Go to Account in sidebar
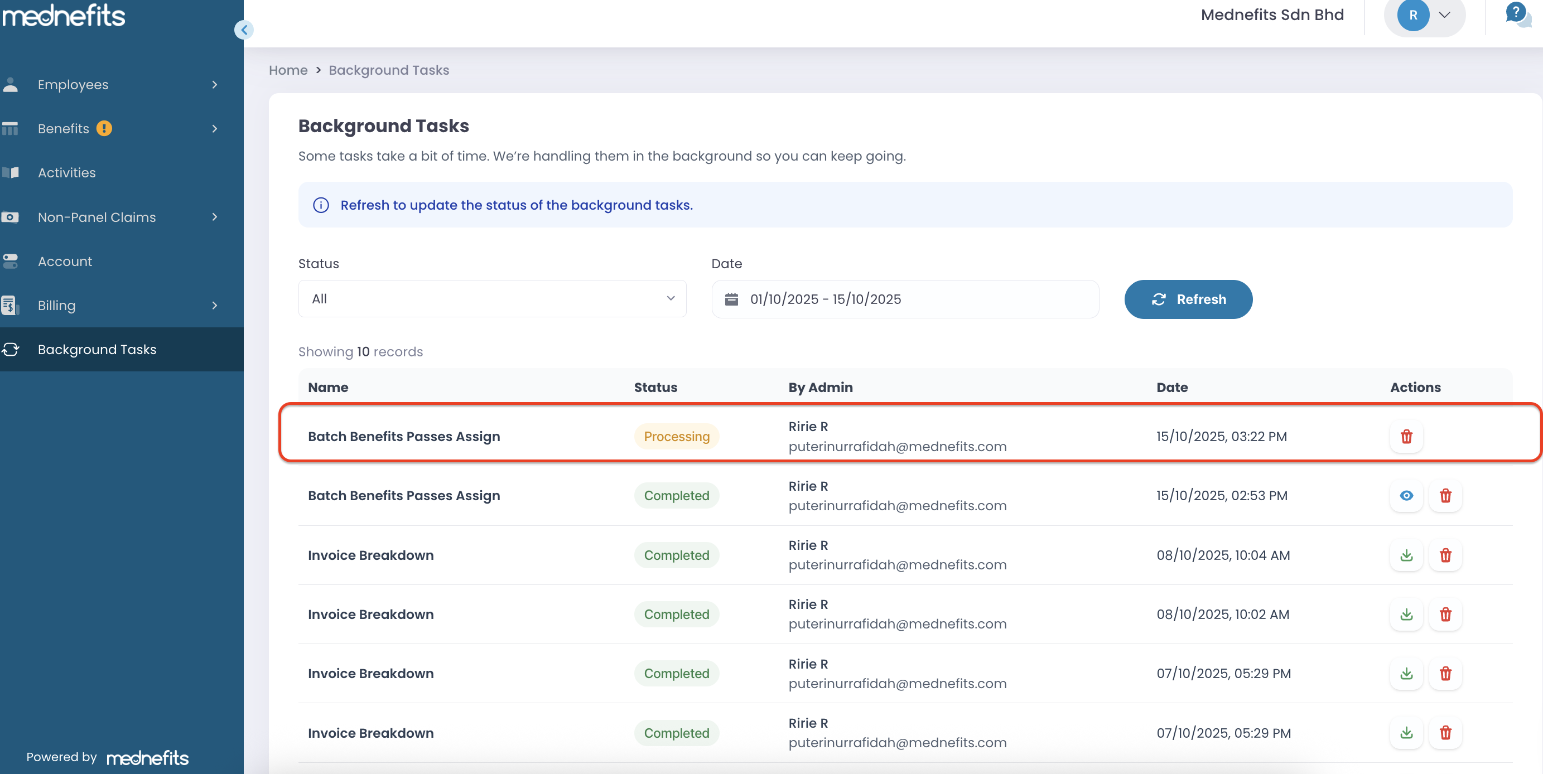Viewport: 1543px width, 774px height. pos(65,261)
